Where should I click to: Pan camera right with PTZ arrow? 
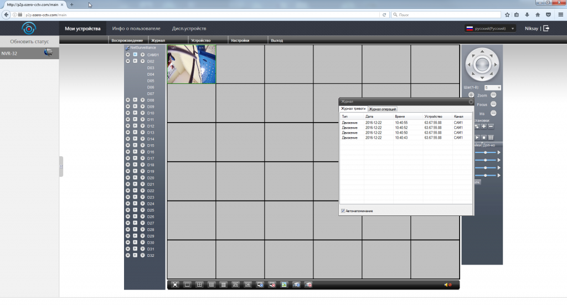point(496,65)
